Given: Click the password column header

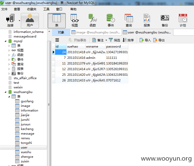Looking at the screenshot, I should 117,47.
